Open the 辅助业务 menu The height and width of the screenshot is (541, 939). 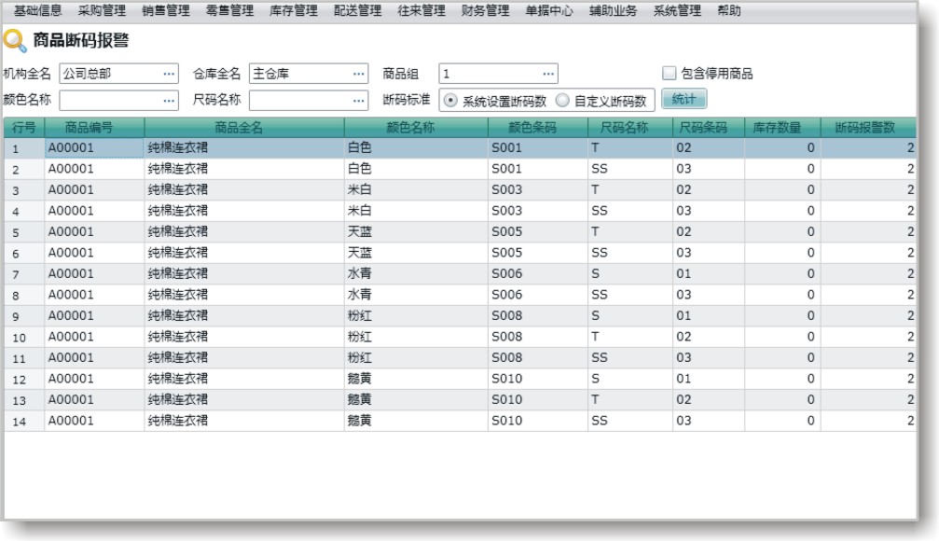tap(614, 10)
